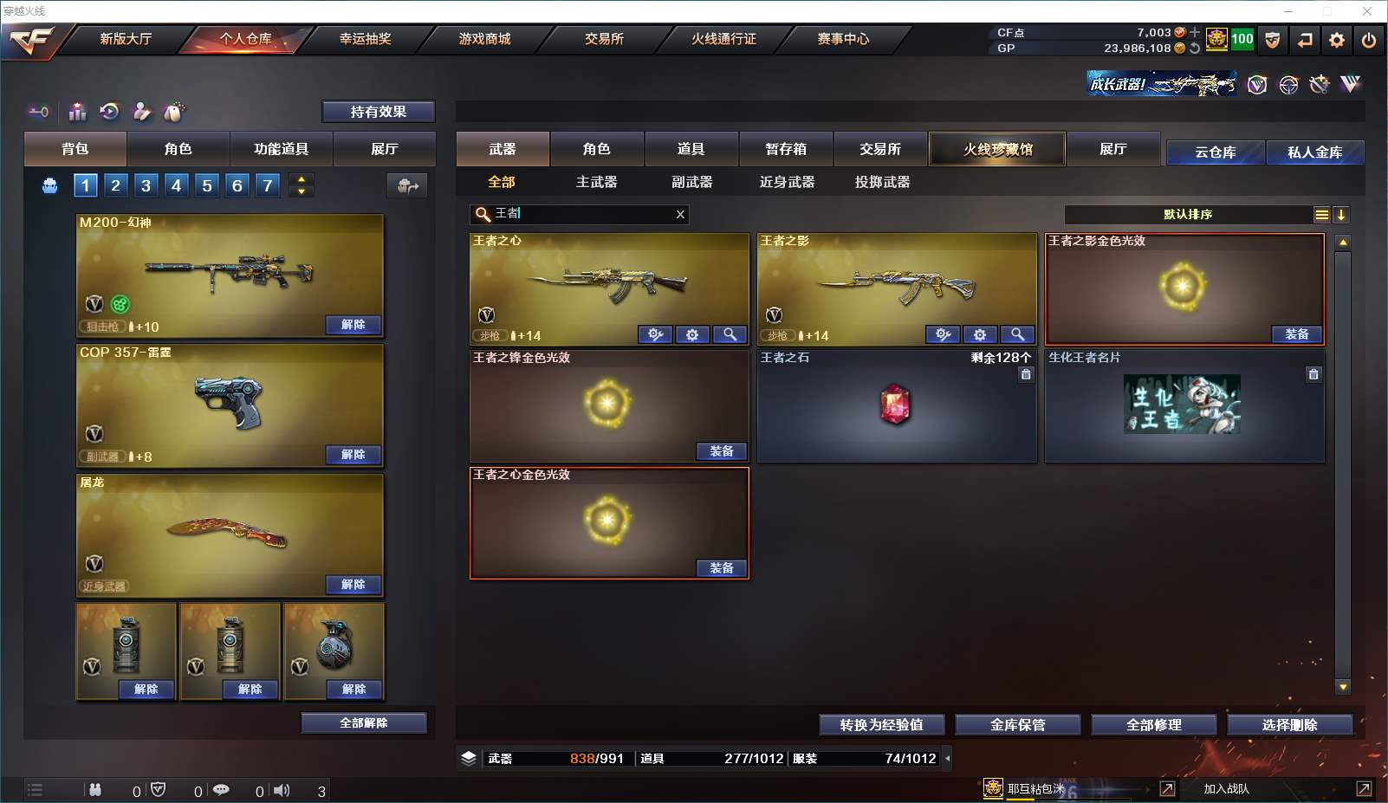Viewport: 1388px width, 803px height.
Task: Expand the inventory count bar arrow
Action: click(947, 758)
